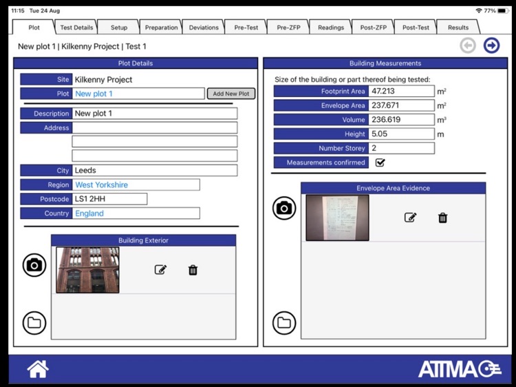This screenshot has height=387, width=516.
Task: Edit the Height value 5.05
Action: (402, 134)
